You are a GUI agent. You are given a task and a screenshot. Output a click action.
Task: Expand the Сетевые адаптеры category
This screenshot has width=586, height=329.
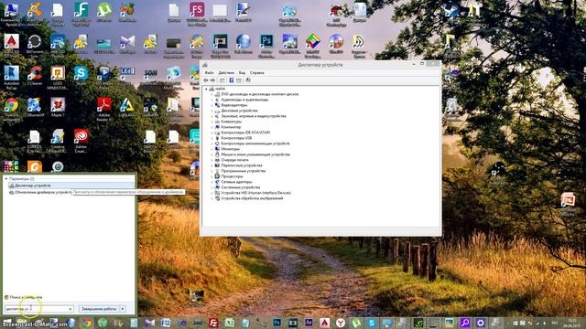pyautogui.click(x=212, y=182)
